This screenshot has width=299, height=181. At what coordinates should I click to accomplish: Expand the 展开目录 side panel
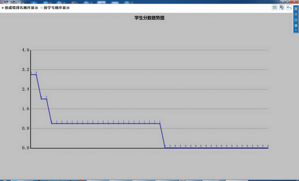(x=296, y=19)
